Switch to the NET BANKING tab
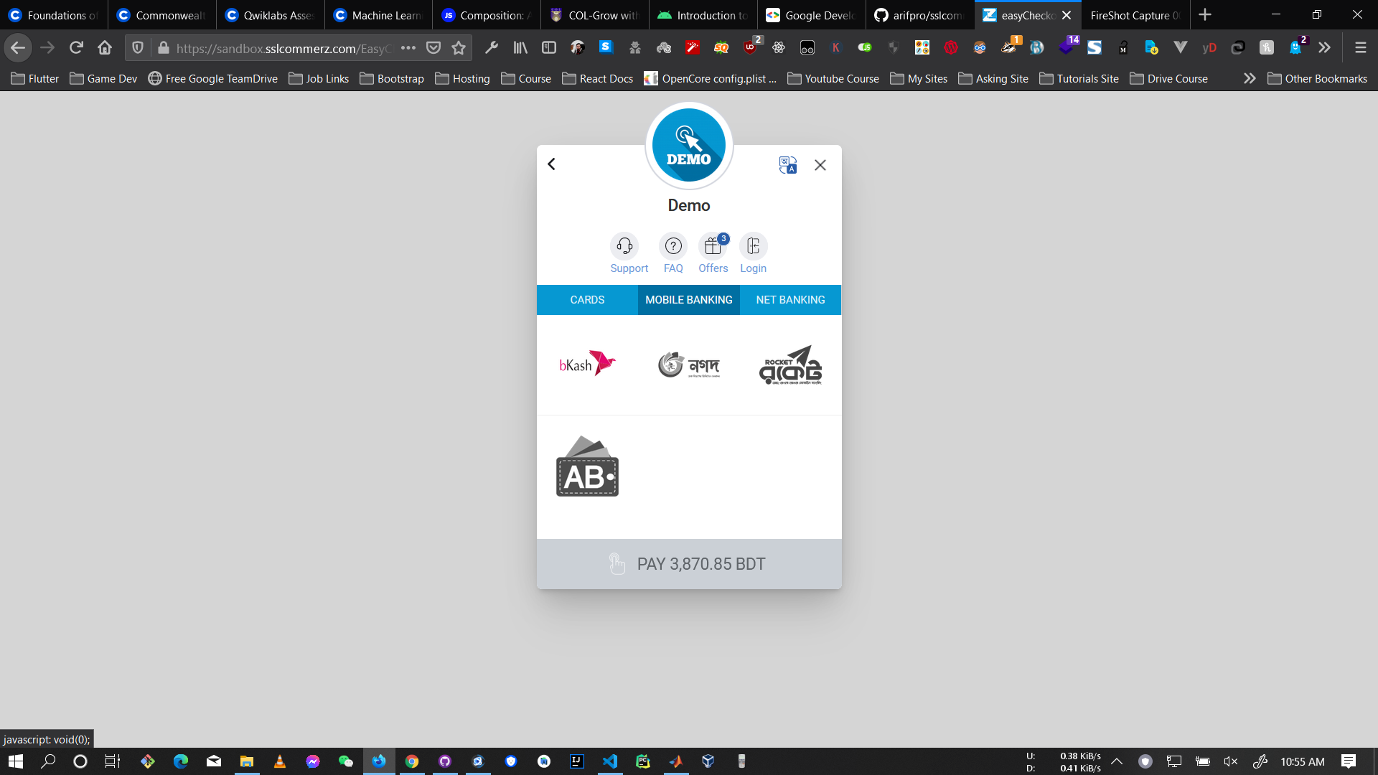Image resolution: width=1378 pixels, height=775 pixels. pos(790,300)
